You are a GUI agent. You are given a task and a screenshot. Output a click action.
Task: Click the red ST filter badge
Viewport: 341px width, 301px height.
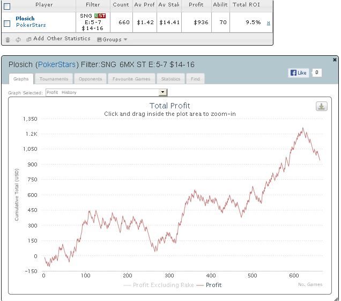[x=102, y=16]
